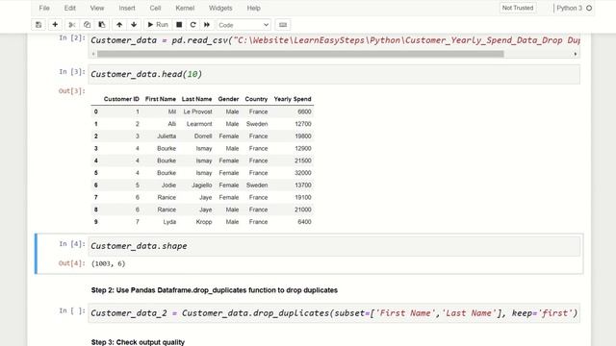The height and width of the screenshot is (346, 616).
Task: Restart kernel and run all cells icon
Action: coord(207,25)
